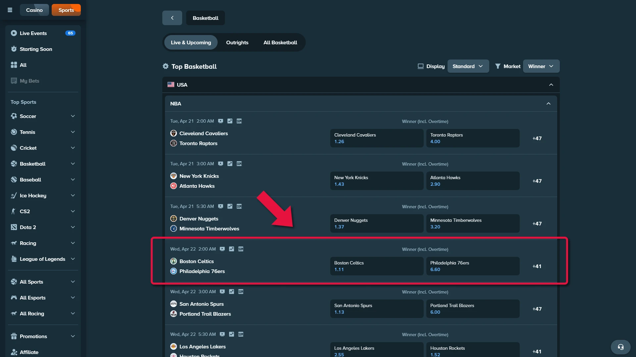The width and height of the screenshot is (636, 357).
Task: Click the Dota 2 icon in sidebar
Action: coord(14,227)
